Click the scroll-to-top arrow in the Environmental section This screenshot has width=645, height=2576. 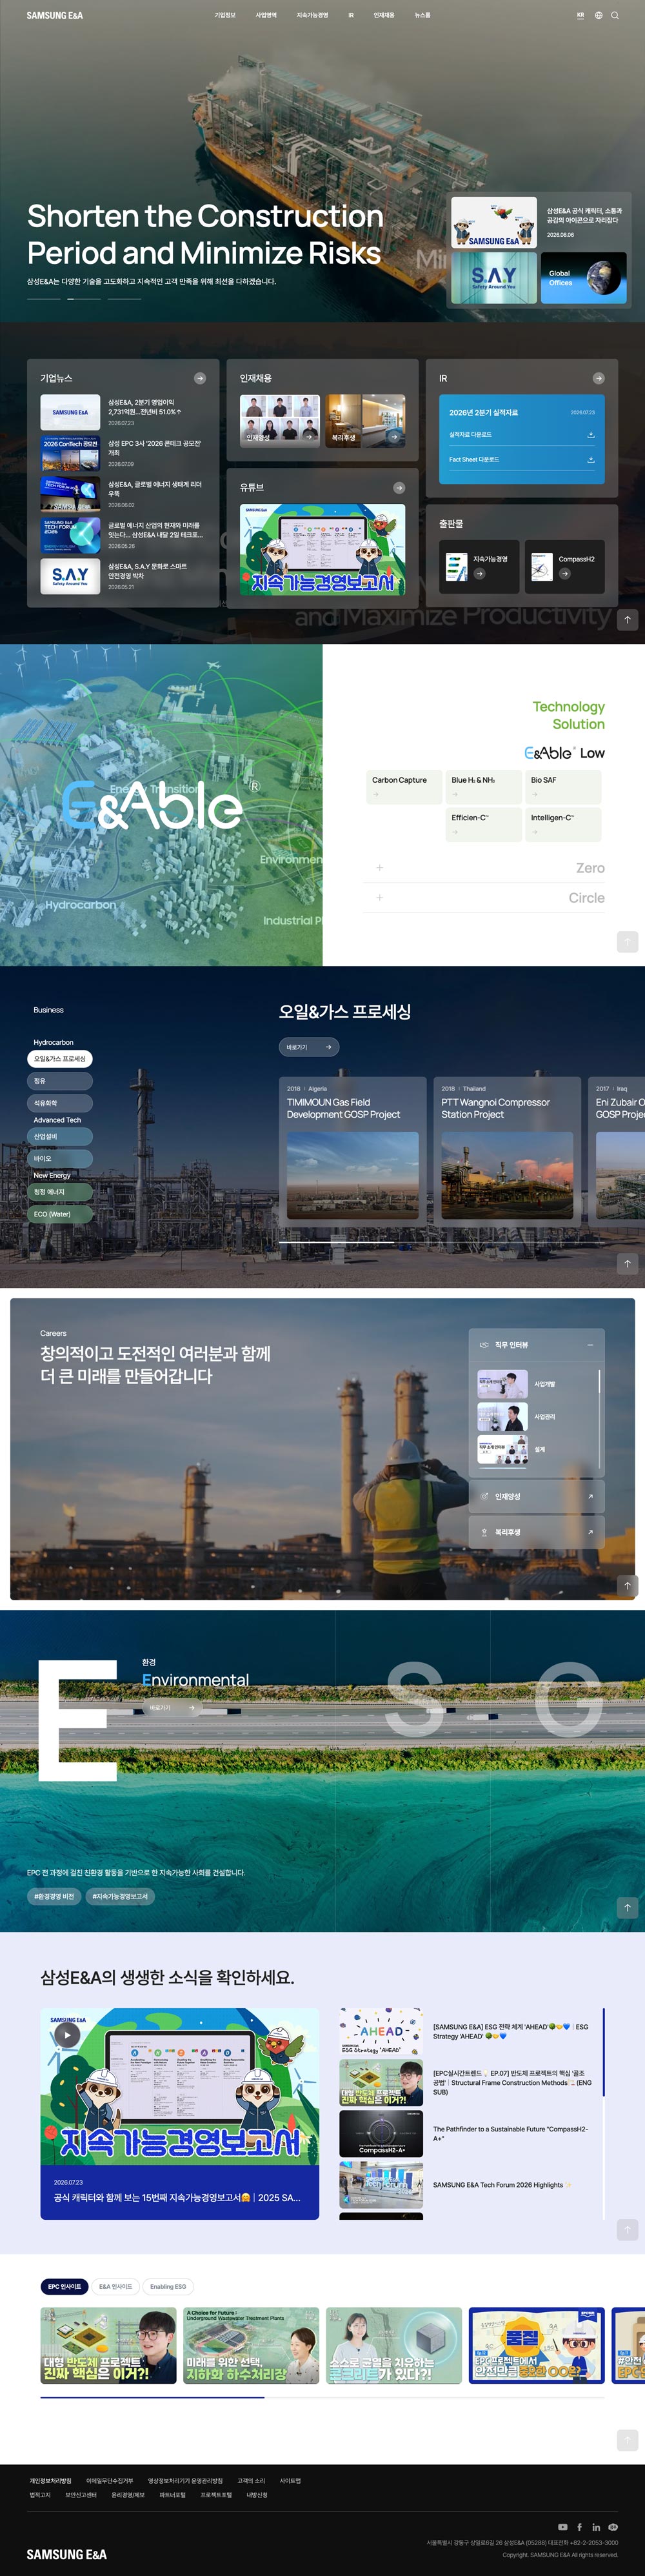coord(627,1908)
